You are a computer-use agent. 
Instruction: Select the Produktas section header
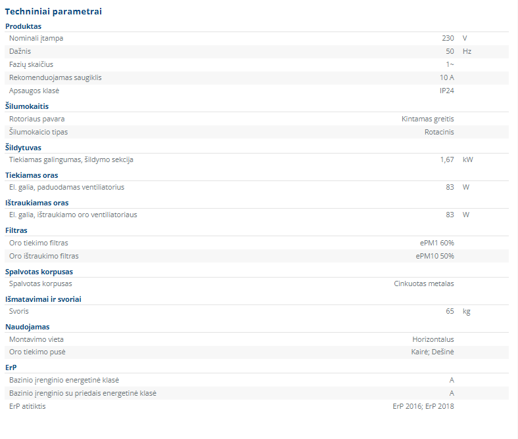(x=23, y=26)
